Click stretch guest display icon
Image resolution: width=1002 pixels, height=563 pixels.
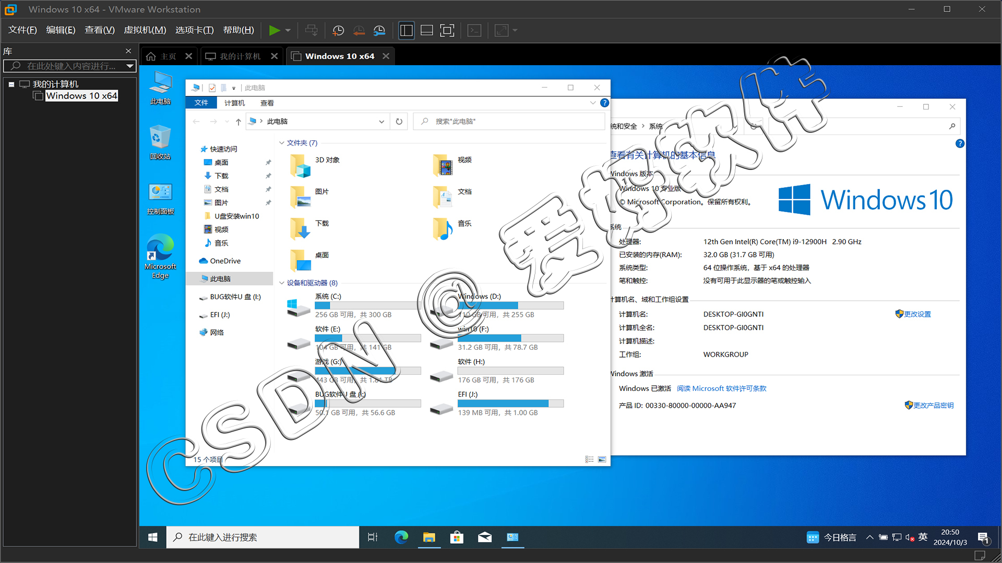click(502, 30)
